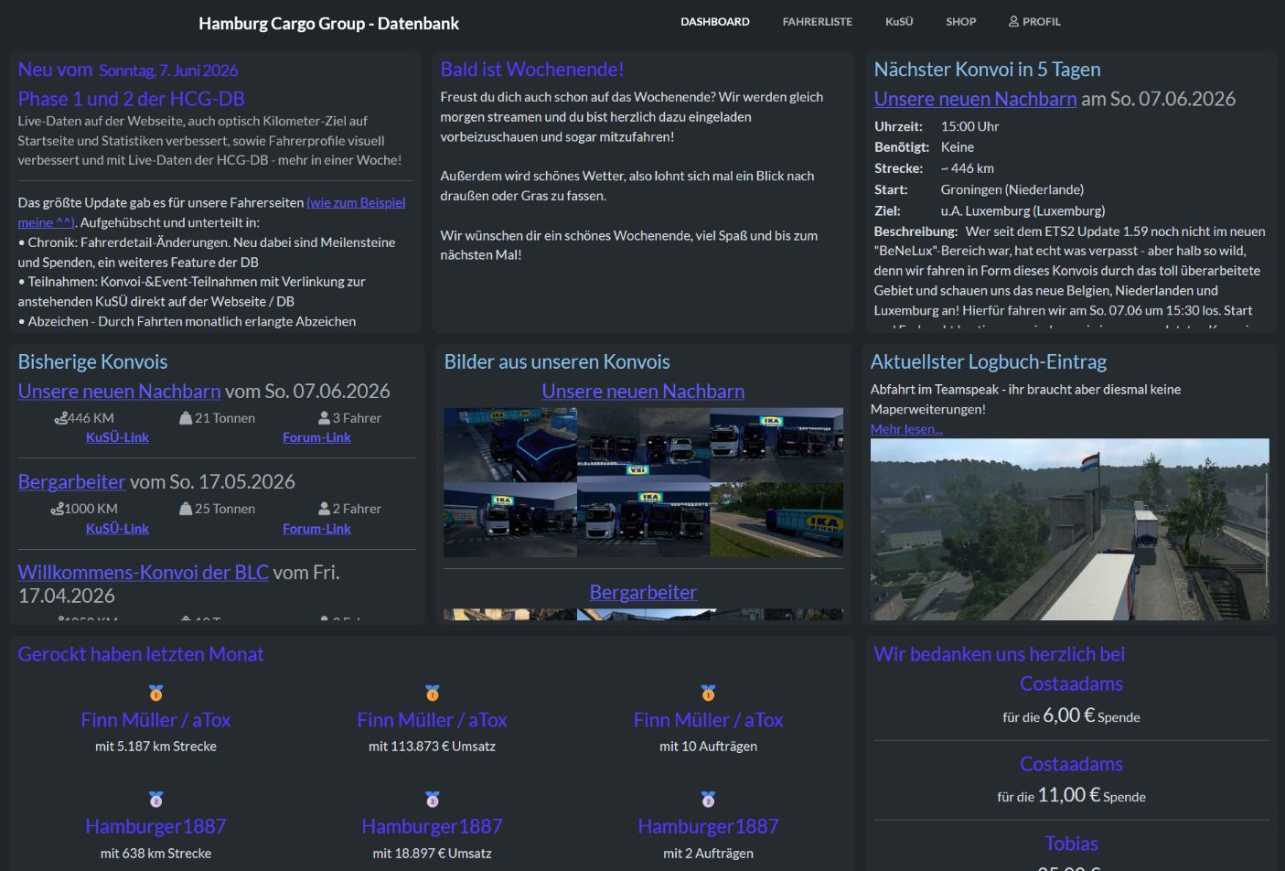Screen dimensions: 1285x871
Task: Open 'Unsere neuen Nachbarn' in Nächster Konvoi panel
Action: pyautogui.click(x=975, y=99)
